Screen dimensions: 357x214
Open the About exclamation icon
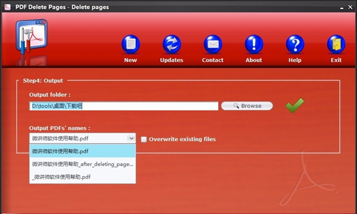tap(254, 44)
